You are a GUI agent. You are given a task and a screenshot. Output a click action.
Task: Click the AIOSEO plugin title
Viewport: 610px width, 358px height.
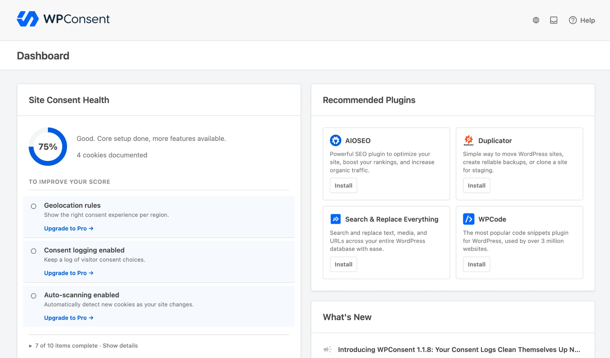pyautogui.click(x=358, y=141)
